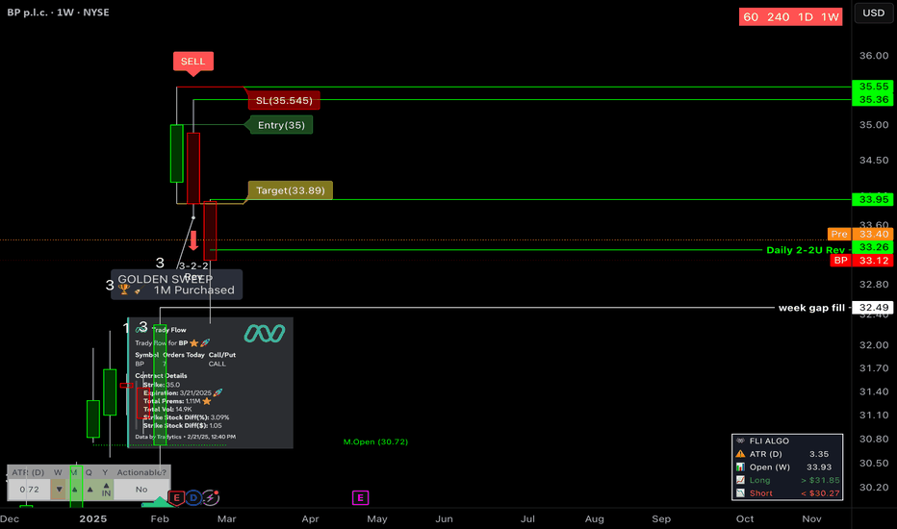
Task: Click the Entry(35) label
Action: (x=281, y=125)
